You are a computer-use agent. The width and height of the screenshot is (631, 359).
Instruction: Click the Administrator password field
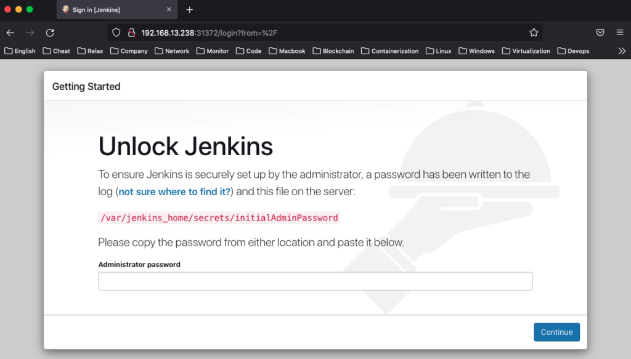click(315, 281)
